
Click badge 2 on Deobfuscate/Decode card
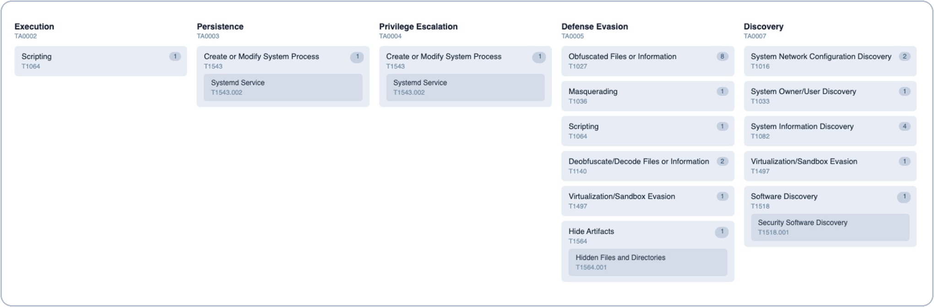(722, 161)
